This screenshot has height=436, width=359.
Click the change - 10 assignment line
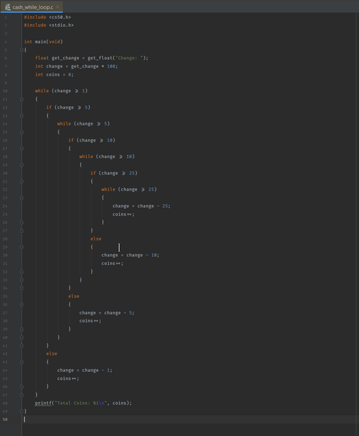click(130, 255)
